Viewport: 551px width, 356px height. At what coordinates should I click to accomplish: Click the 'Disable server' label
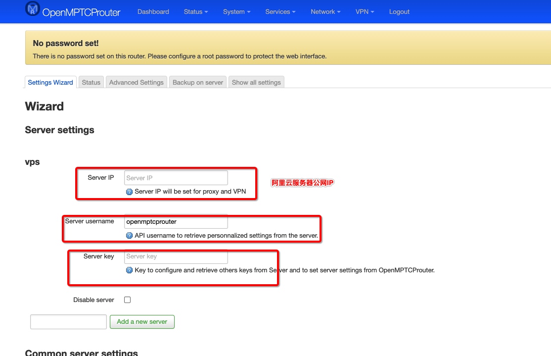(93, 300)
